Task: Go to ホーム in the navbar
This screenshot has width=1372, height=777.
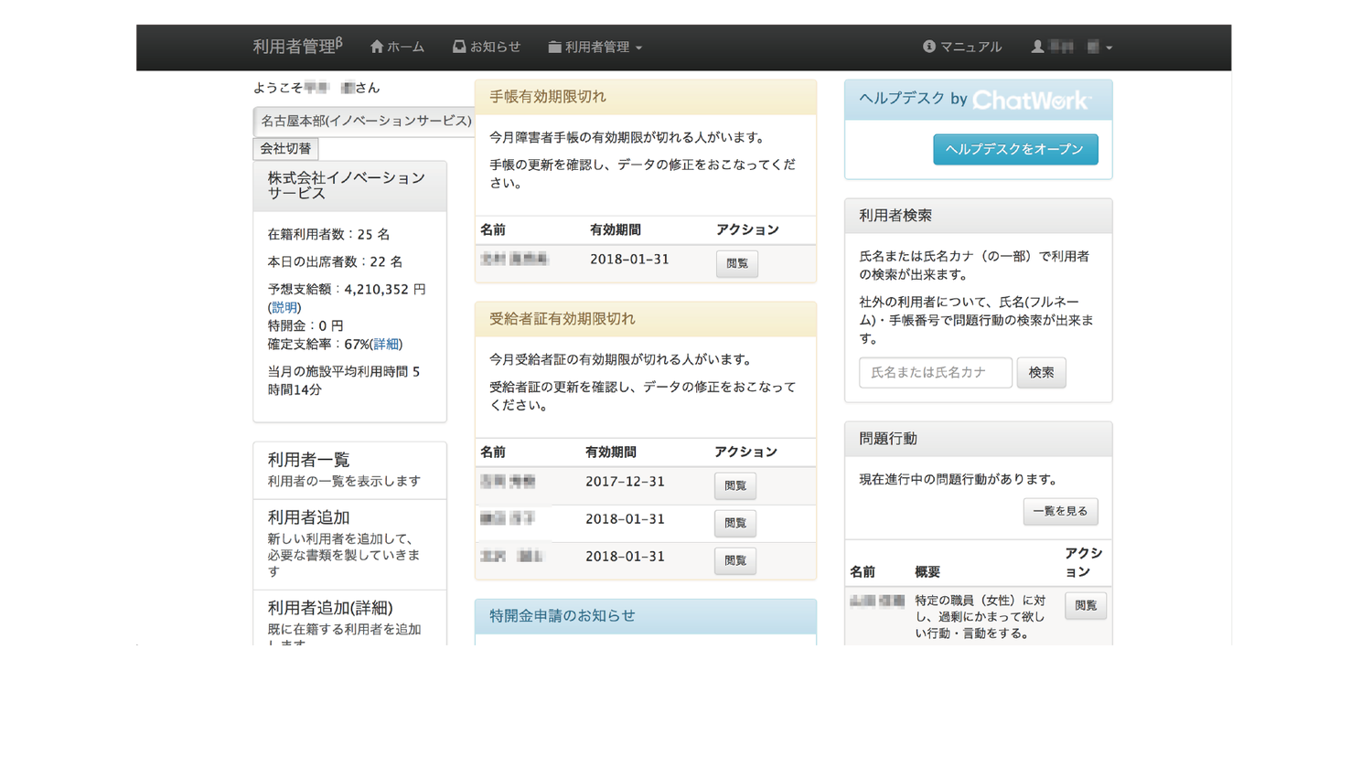Action: click(x=398, y=47)
